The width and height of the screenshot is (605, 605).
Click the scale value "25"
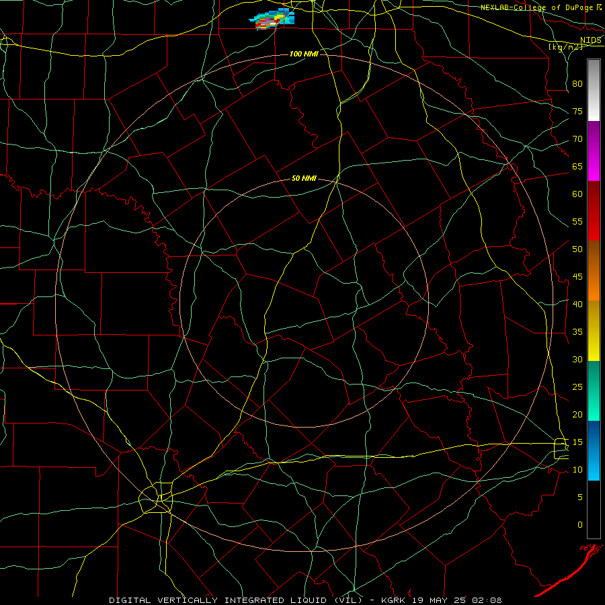point(577,387)
